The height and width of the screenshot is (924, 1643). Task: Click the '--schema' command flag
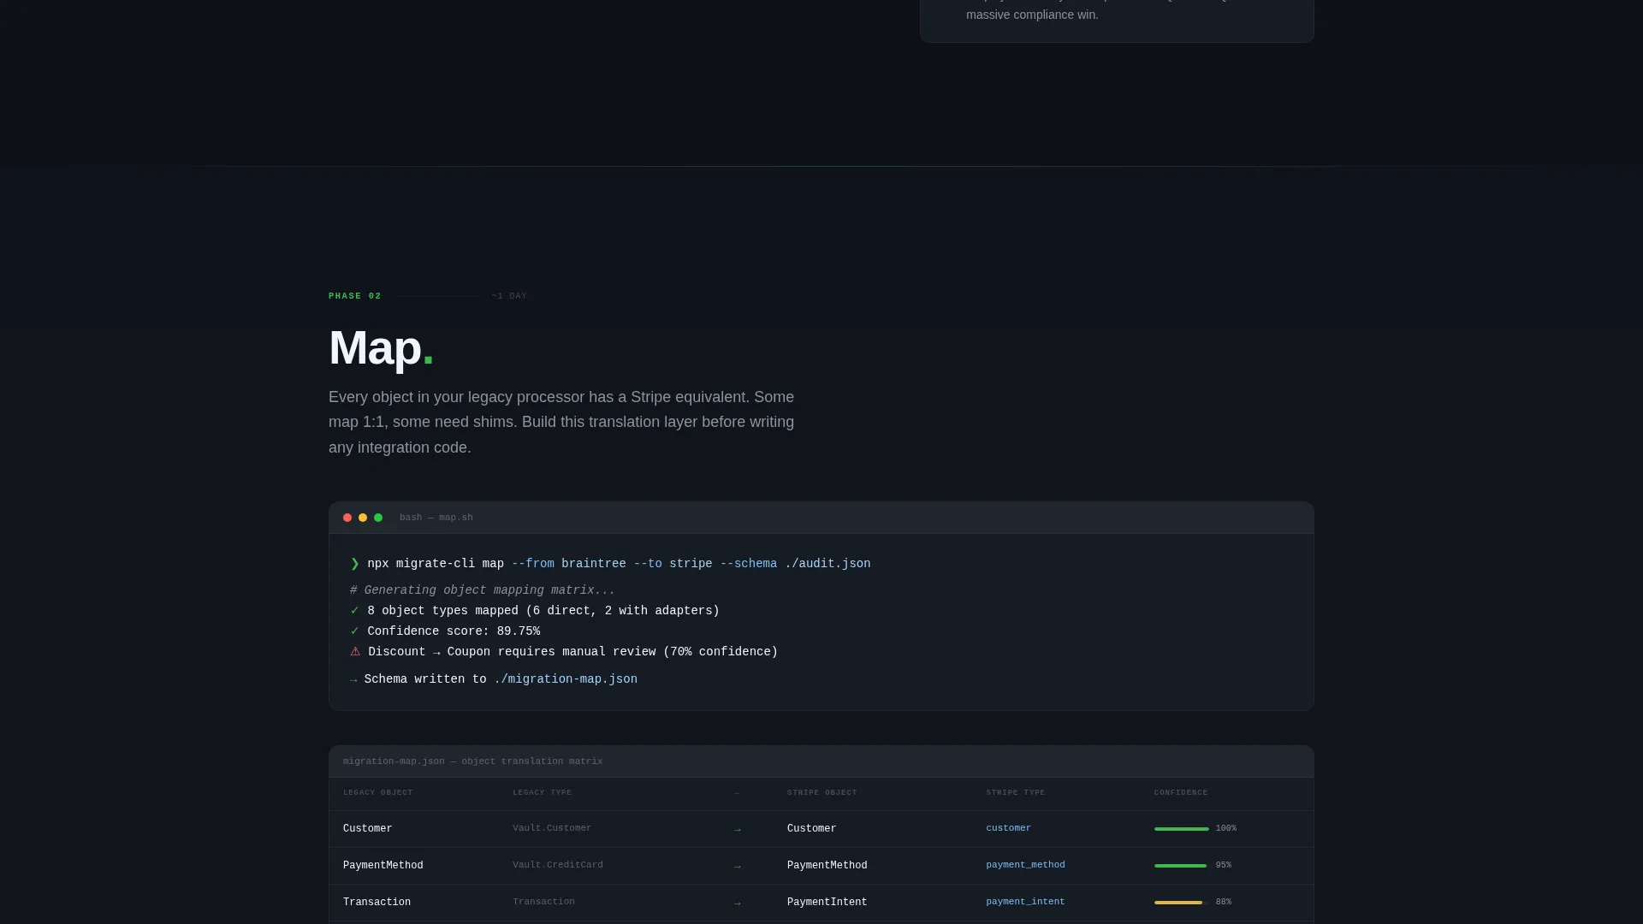pyautogui.click(x=749, y=564)
